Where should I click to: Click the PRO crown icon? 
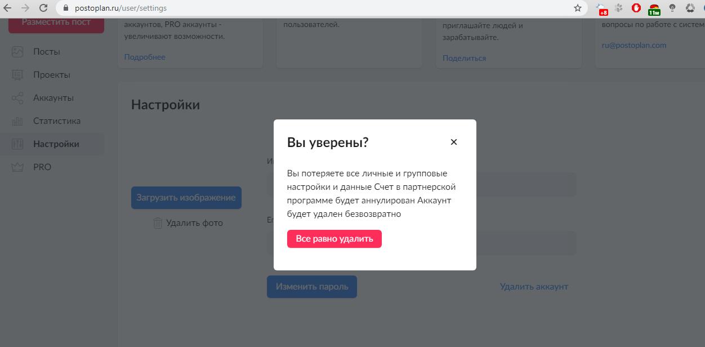(17, 167)
